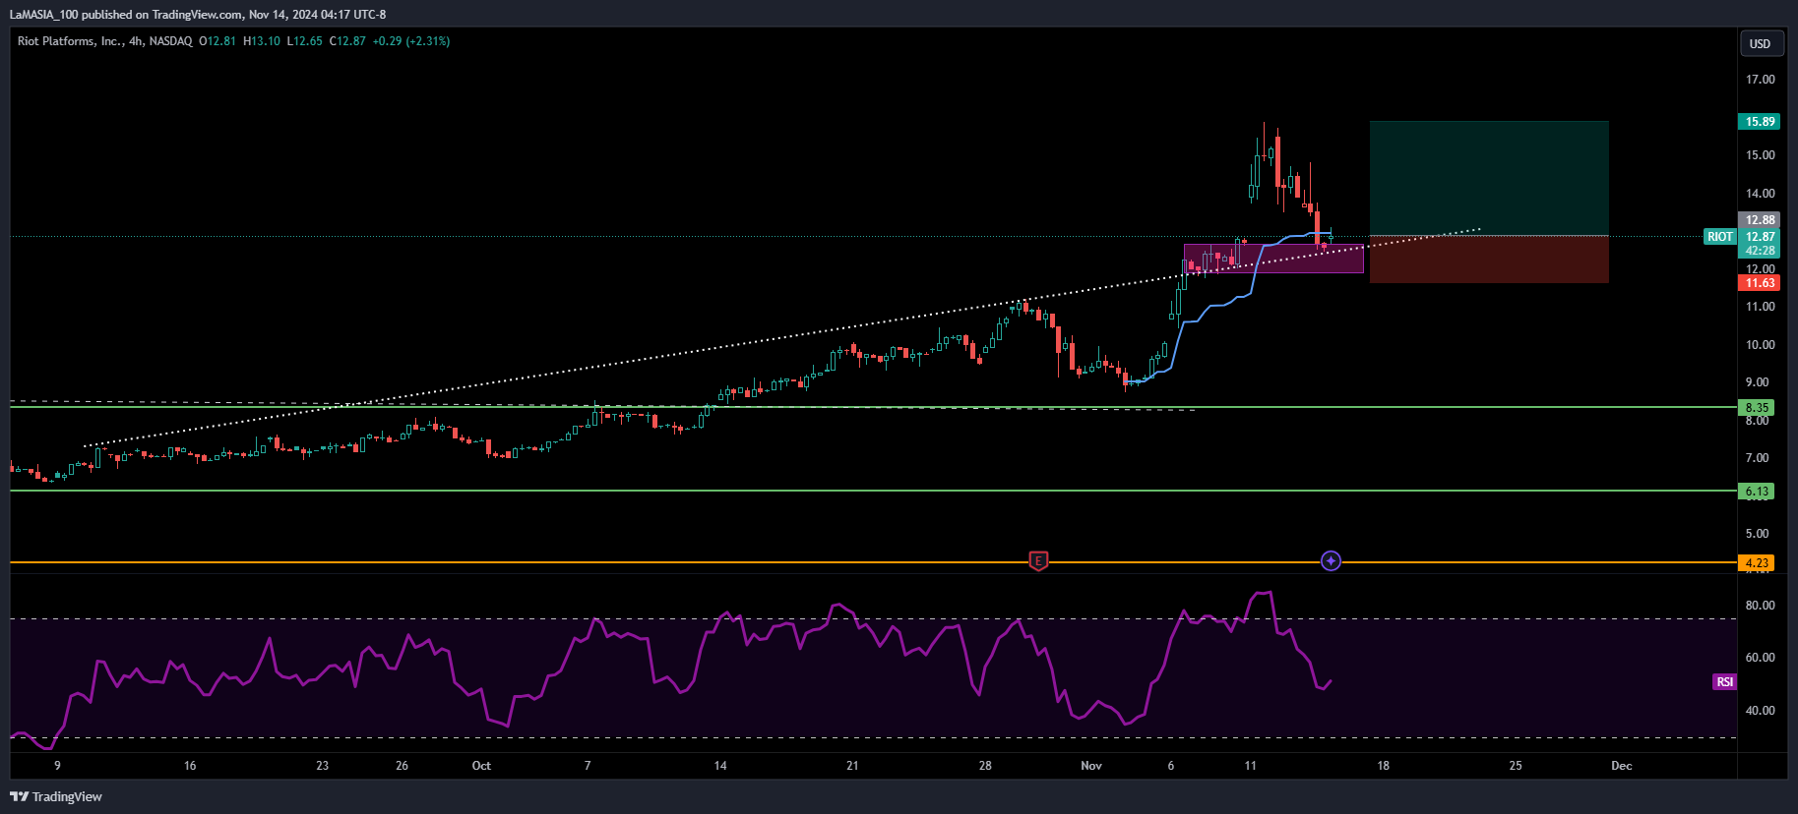
Task: Click the H13.10 high value
Action: tap(262, 41)
